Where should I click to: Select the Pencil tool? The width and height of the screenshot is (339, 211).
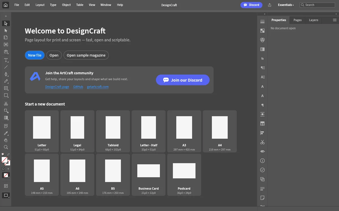[x=6, y=81]
